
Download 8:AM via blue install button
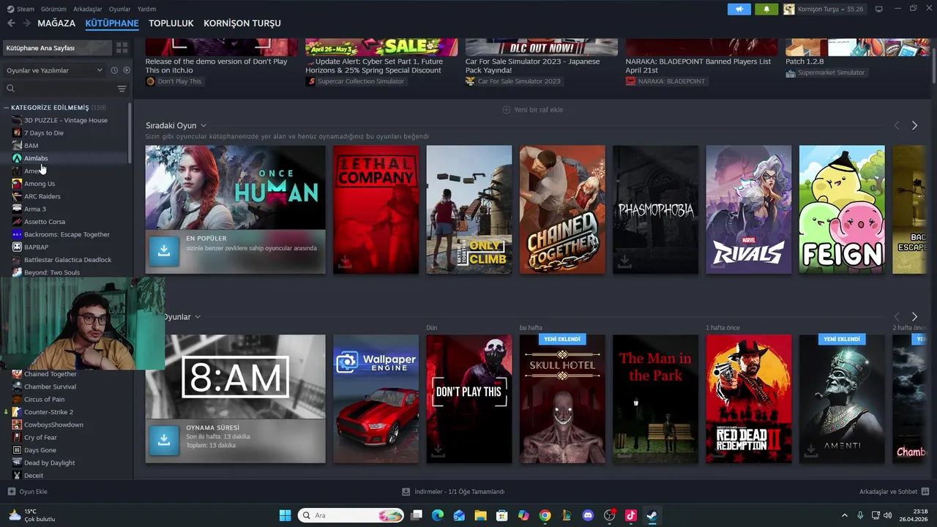tap(164, 440)
